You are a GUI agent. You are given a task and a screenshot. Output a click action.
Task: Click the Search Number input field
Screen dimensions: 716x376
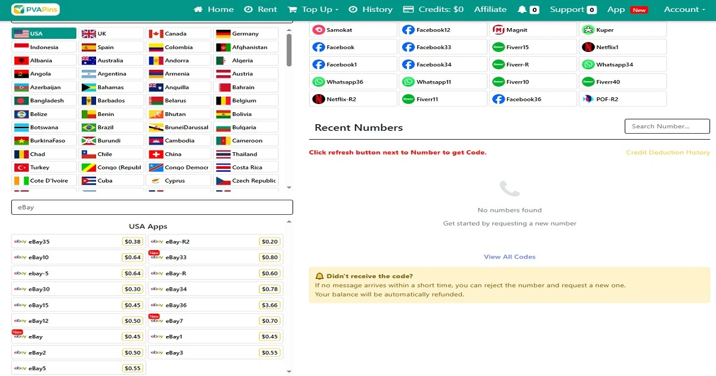[x=666, y=126]
